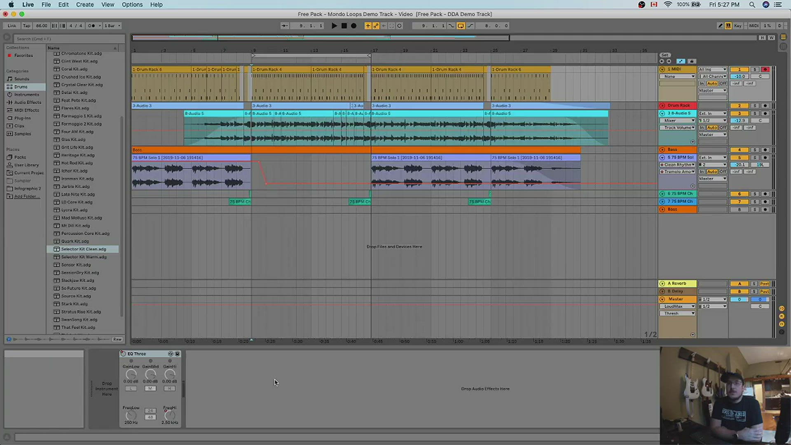Screen dimensions: 791x445
Task: Click the Tap tempo button
Action: click(26, 26)
